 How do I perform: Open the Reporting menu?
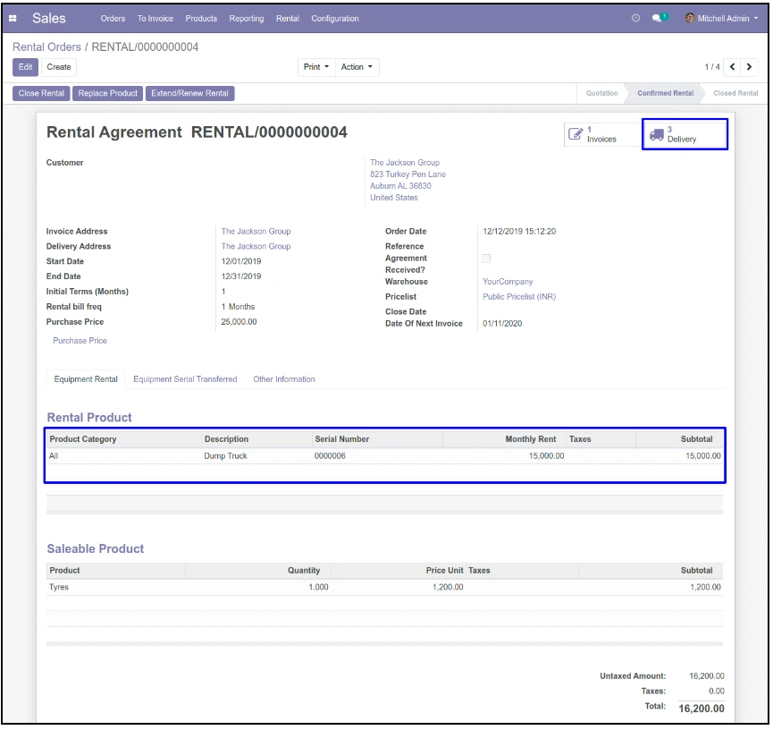tap(246, 19)
